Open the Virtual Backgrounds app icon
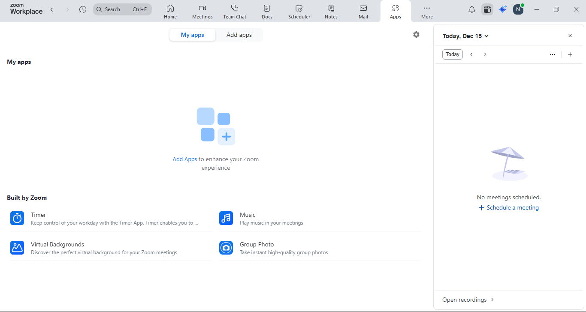Viewport: 586px width, 312px height. (x=17, y=248)
